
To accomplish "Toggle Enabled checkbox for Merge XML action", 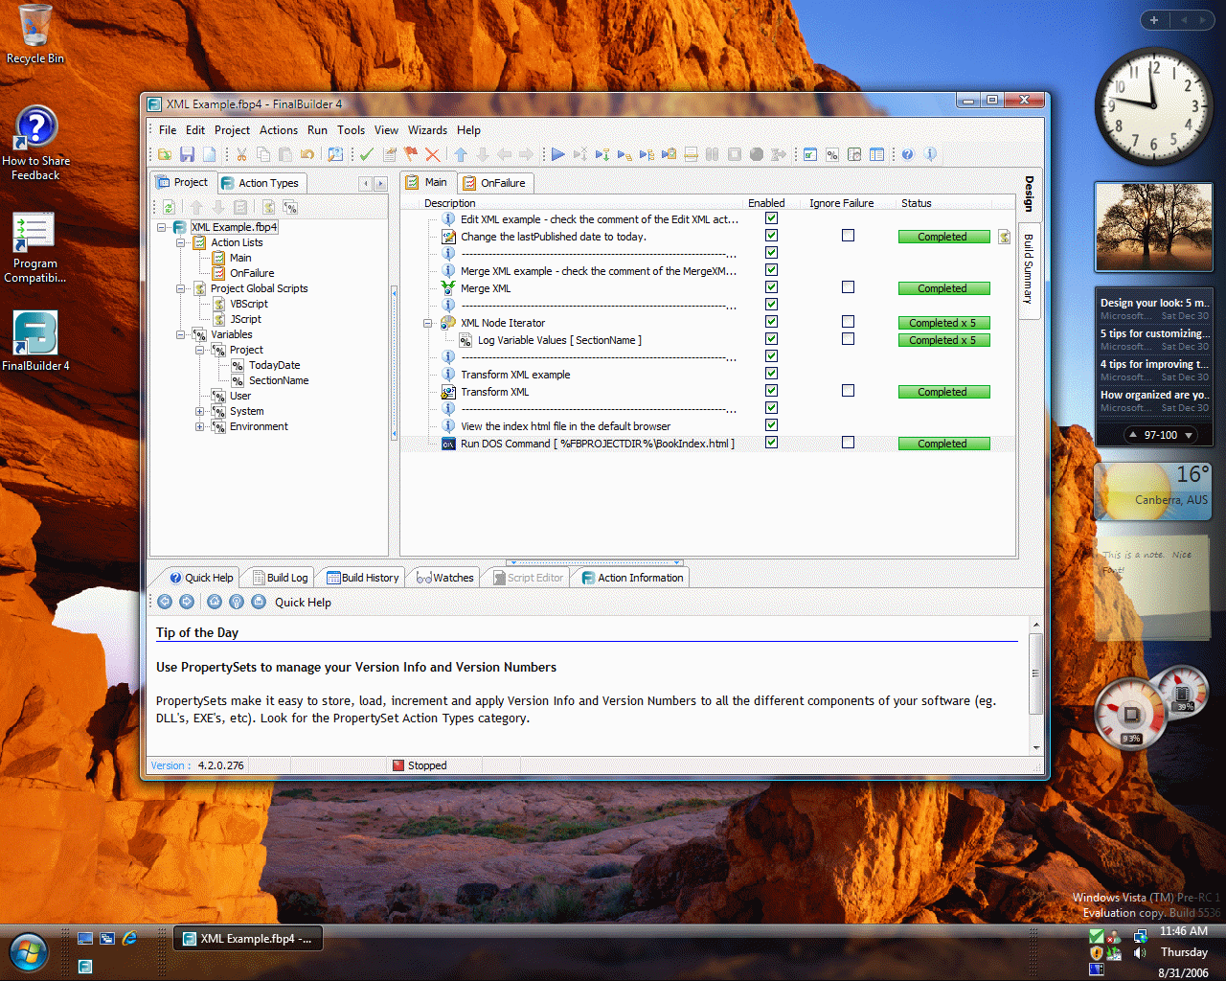I will 771,287.
